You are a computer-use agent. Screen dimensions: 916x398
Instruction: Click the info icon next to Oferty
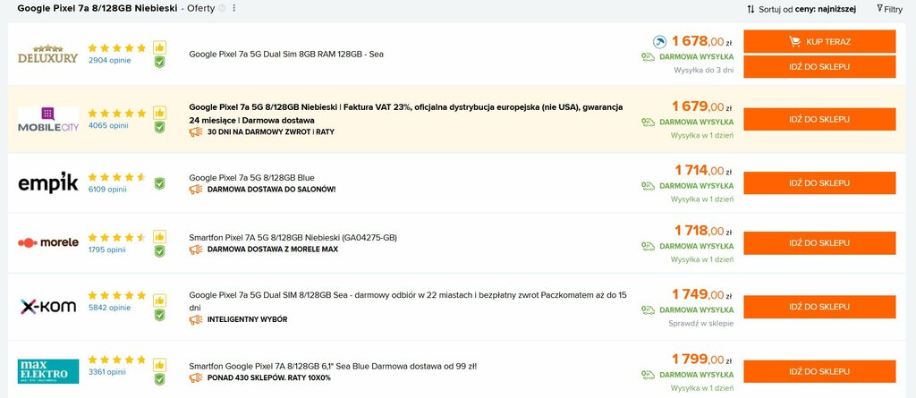tap(222, 8)
